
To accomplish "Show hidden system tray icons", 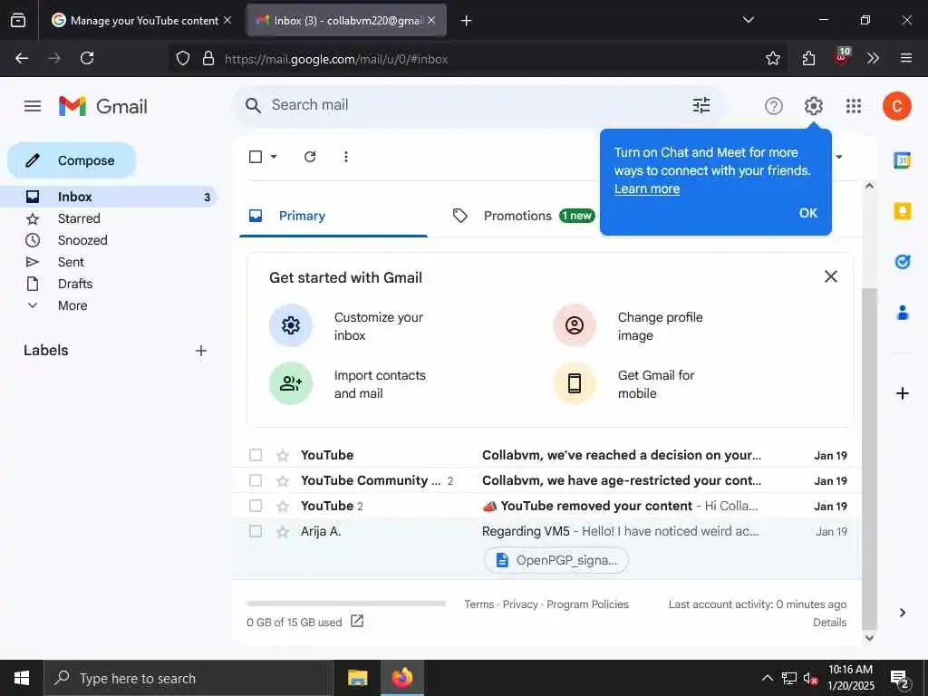I will (x=767, y=678).
